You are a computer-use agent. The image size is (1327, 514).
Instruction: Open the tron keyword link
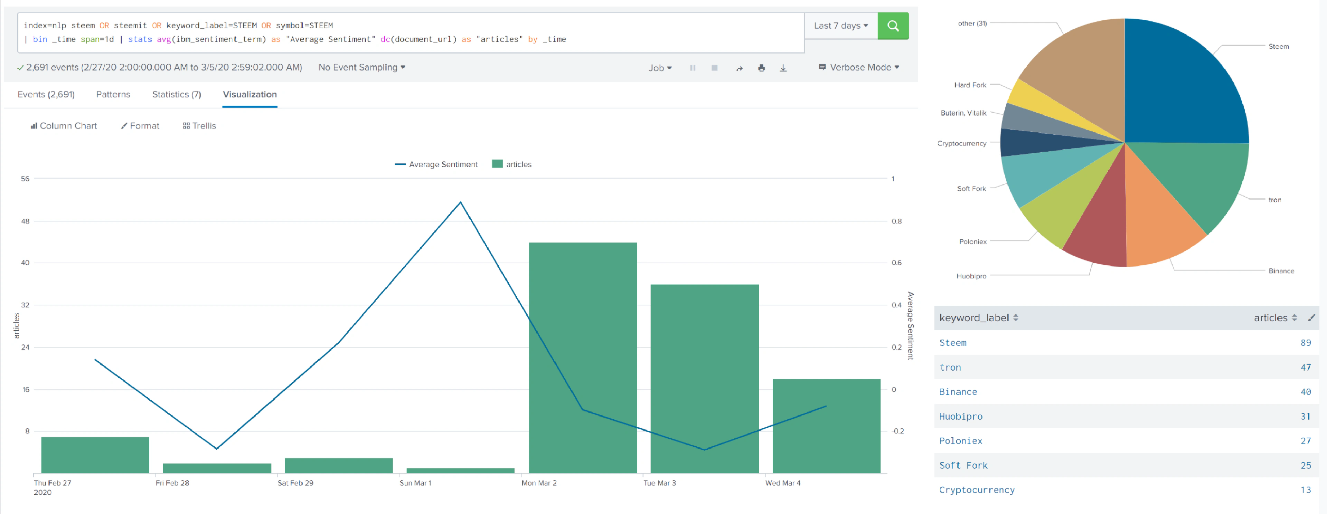tap(950, 368)
